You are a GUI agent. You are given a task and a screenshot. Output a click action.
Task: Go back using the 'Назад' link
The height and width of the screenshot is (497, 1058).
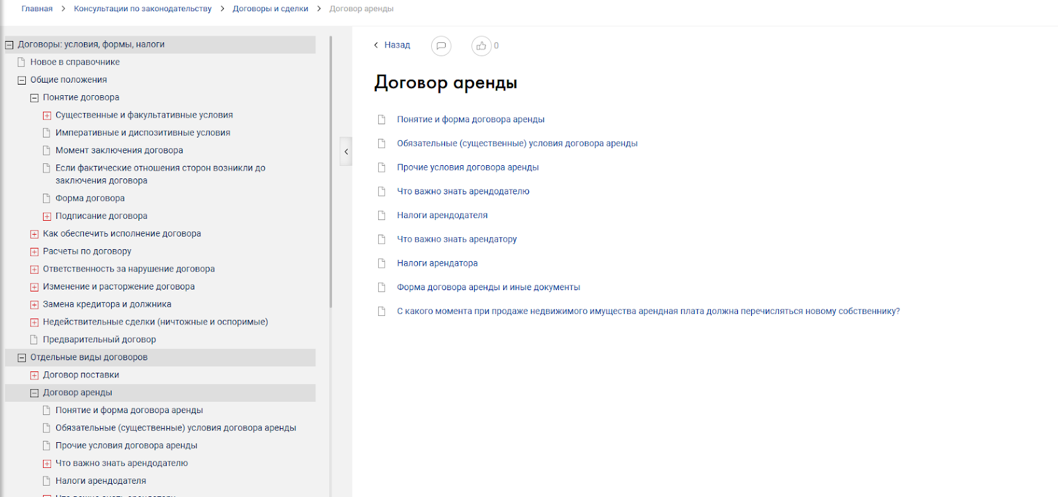point(392,45)
